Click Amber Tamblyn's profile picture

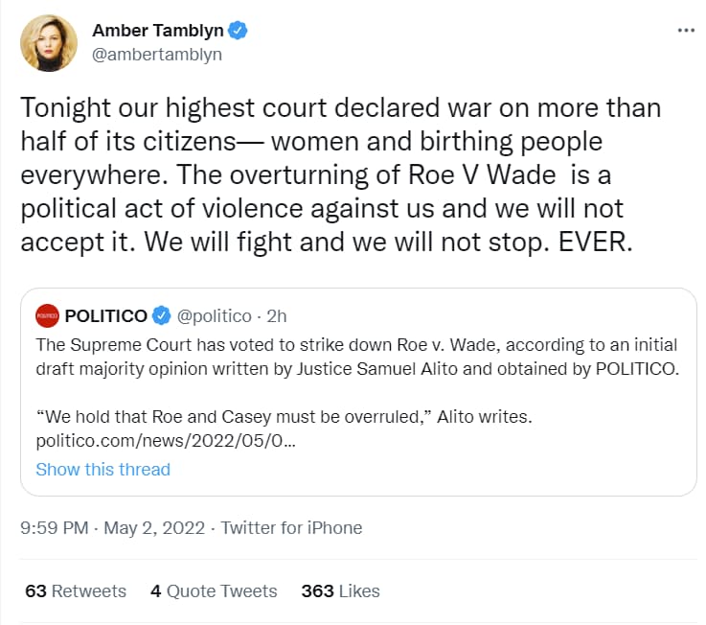49,43
